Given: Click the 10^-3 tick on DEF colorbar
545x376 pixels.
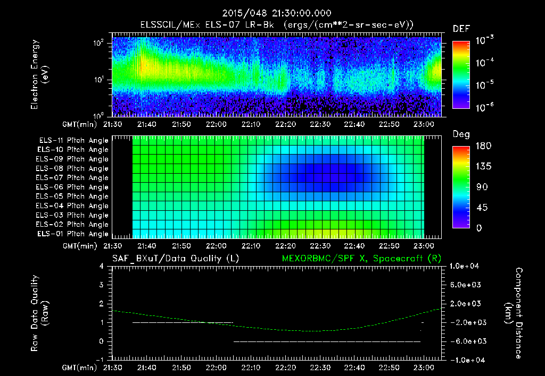Looking at the screenshot, I should coord(484,40).
